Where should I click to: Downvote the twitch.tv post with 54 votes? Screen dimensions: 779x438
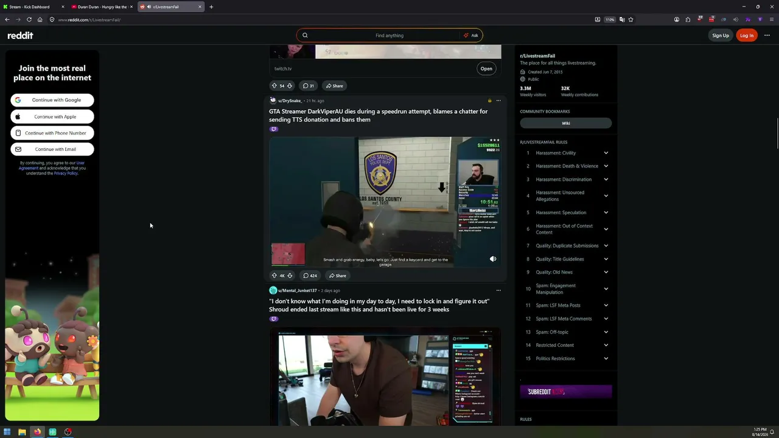click(290, 86)
